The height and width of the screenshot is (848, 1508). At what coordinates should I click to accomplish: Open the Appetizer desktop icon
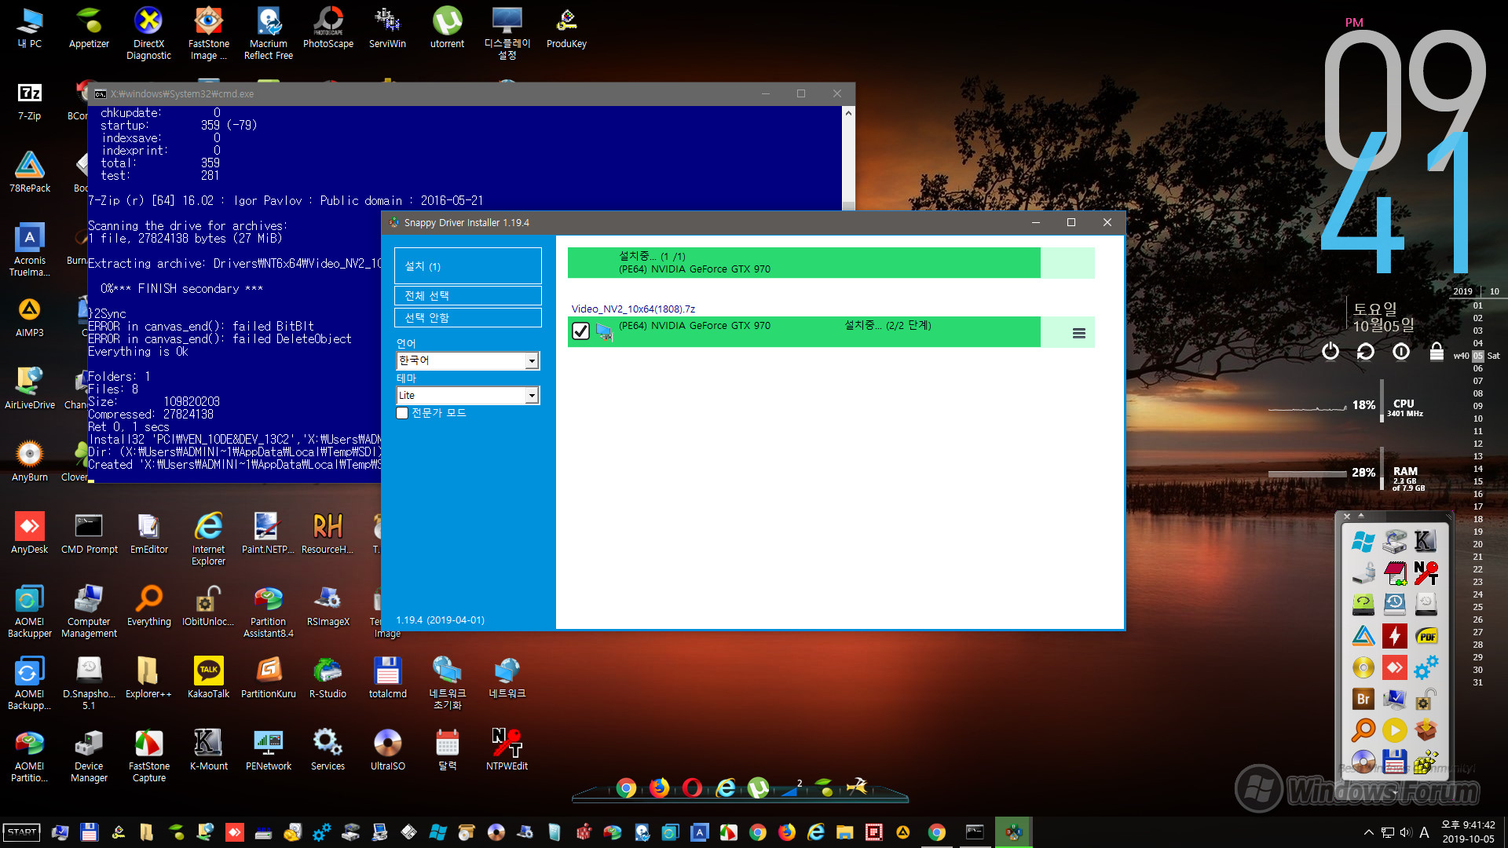point(89,27)
